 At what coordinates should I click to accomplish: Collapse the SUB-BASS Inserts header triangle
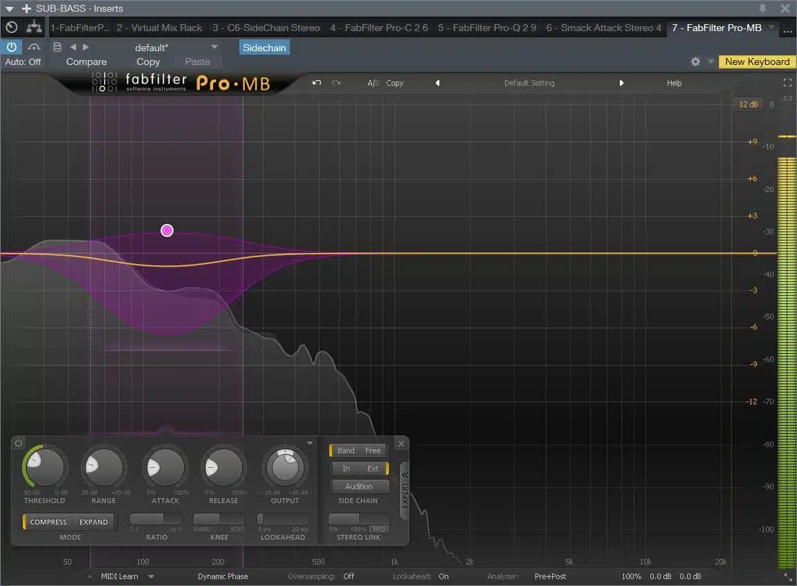tap(9, 8)
